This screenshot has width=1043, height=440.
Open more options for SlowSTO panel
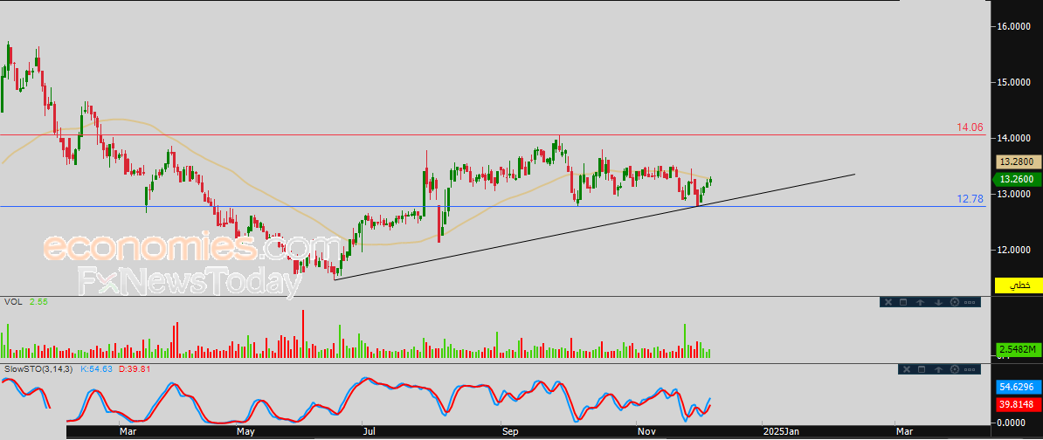(970, 369)
